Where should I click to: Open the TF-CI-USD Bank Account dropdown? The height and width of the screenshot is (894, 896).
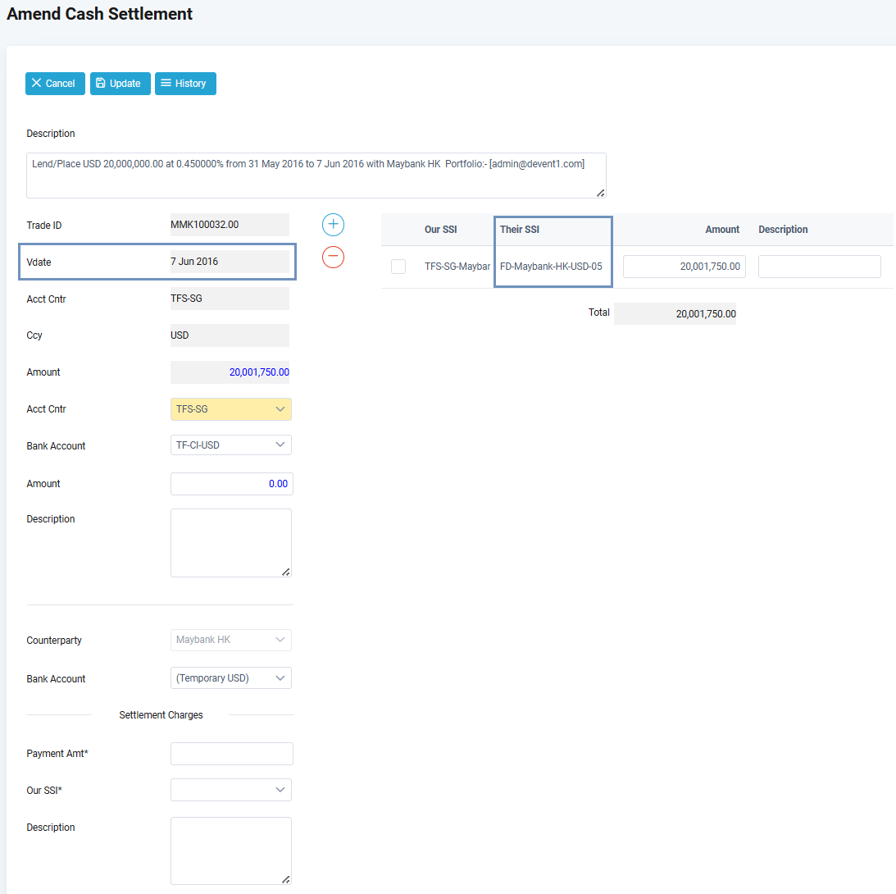pyautogui.click(x=231, y=445)
